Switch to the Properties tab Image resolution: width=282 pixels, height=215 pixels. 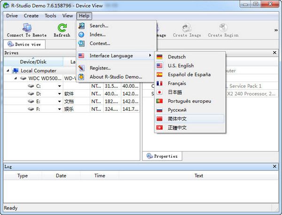pyautogui.click(x=162, y=156)
